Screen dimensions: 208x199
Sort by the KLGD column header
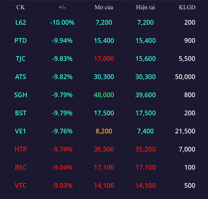pos(187,7)
